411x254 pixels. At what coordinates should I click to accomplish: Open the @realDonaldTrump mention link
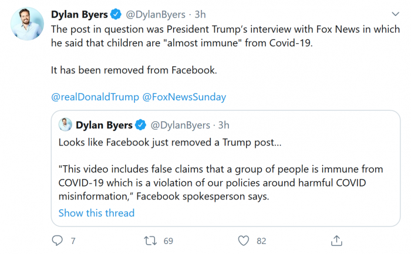(94, 97)
